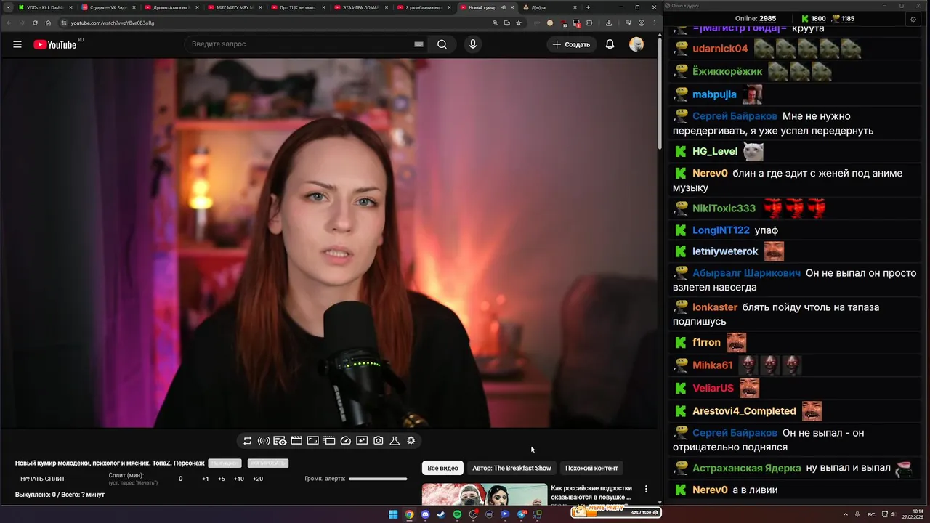Open Steam from the taskbar
Viewport: 930px width, 523px height.
pyautogui.click(x=441, y=514)
